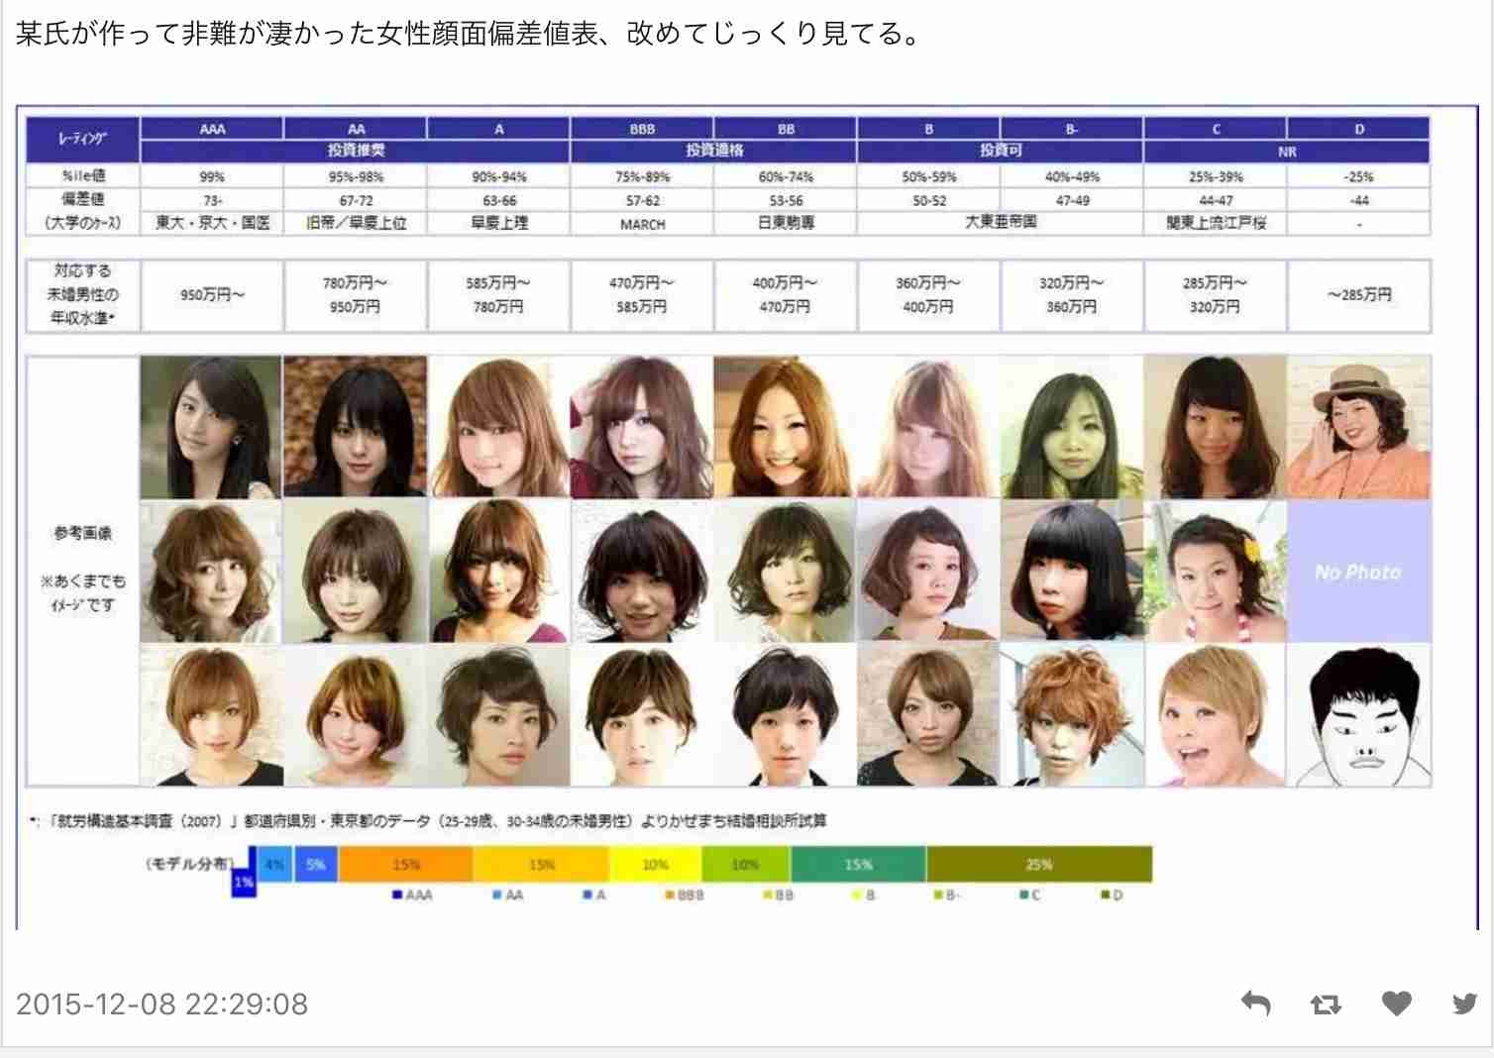Retweet this post via retweet icon
1494x1058 pixels.
coord(1326,1005)
